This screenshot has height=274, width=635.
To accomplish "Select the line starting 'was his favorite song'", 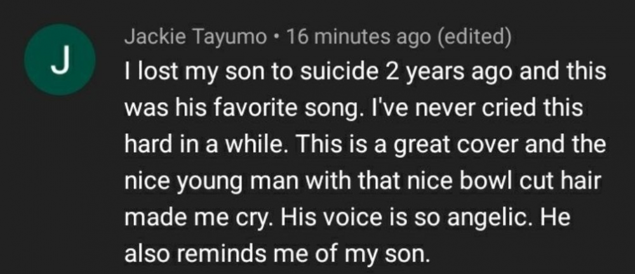I will [x=354, y=108].
